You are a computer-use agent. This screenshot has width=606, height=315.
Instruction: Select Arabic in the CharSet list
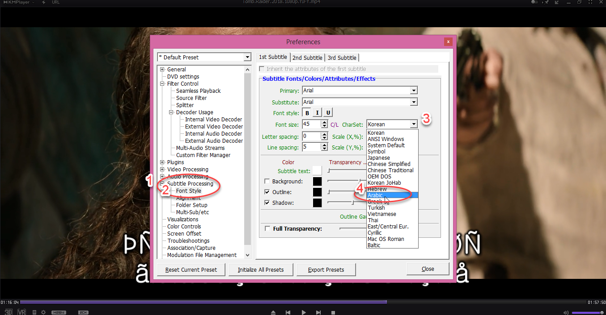tap(376, 195)
